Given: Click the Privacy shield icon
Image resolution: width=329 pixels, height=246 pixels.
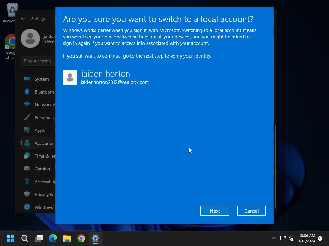Looking at the screenshot, I should point(27,194).
